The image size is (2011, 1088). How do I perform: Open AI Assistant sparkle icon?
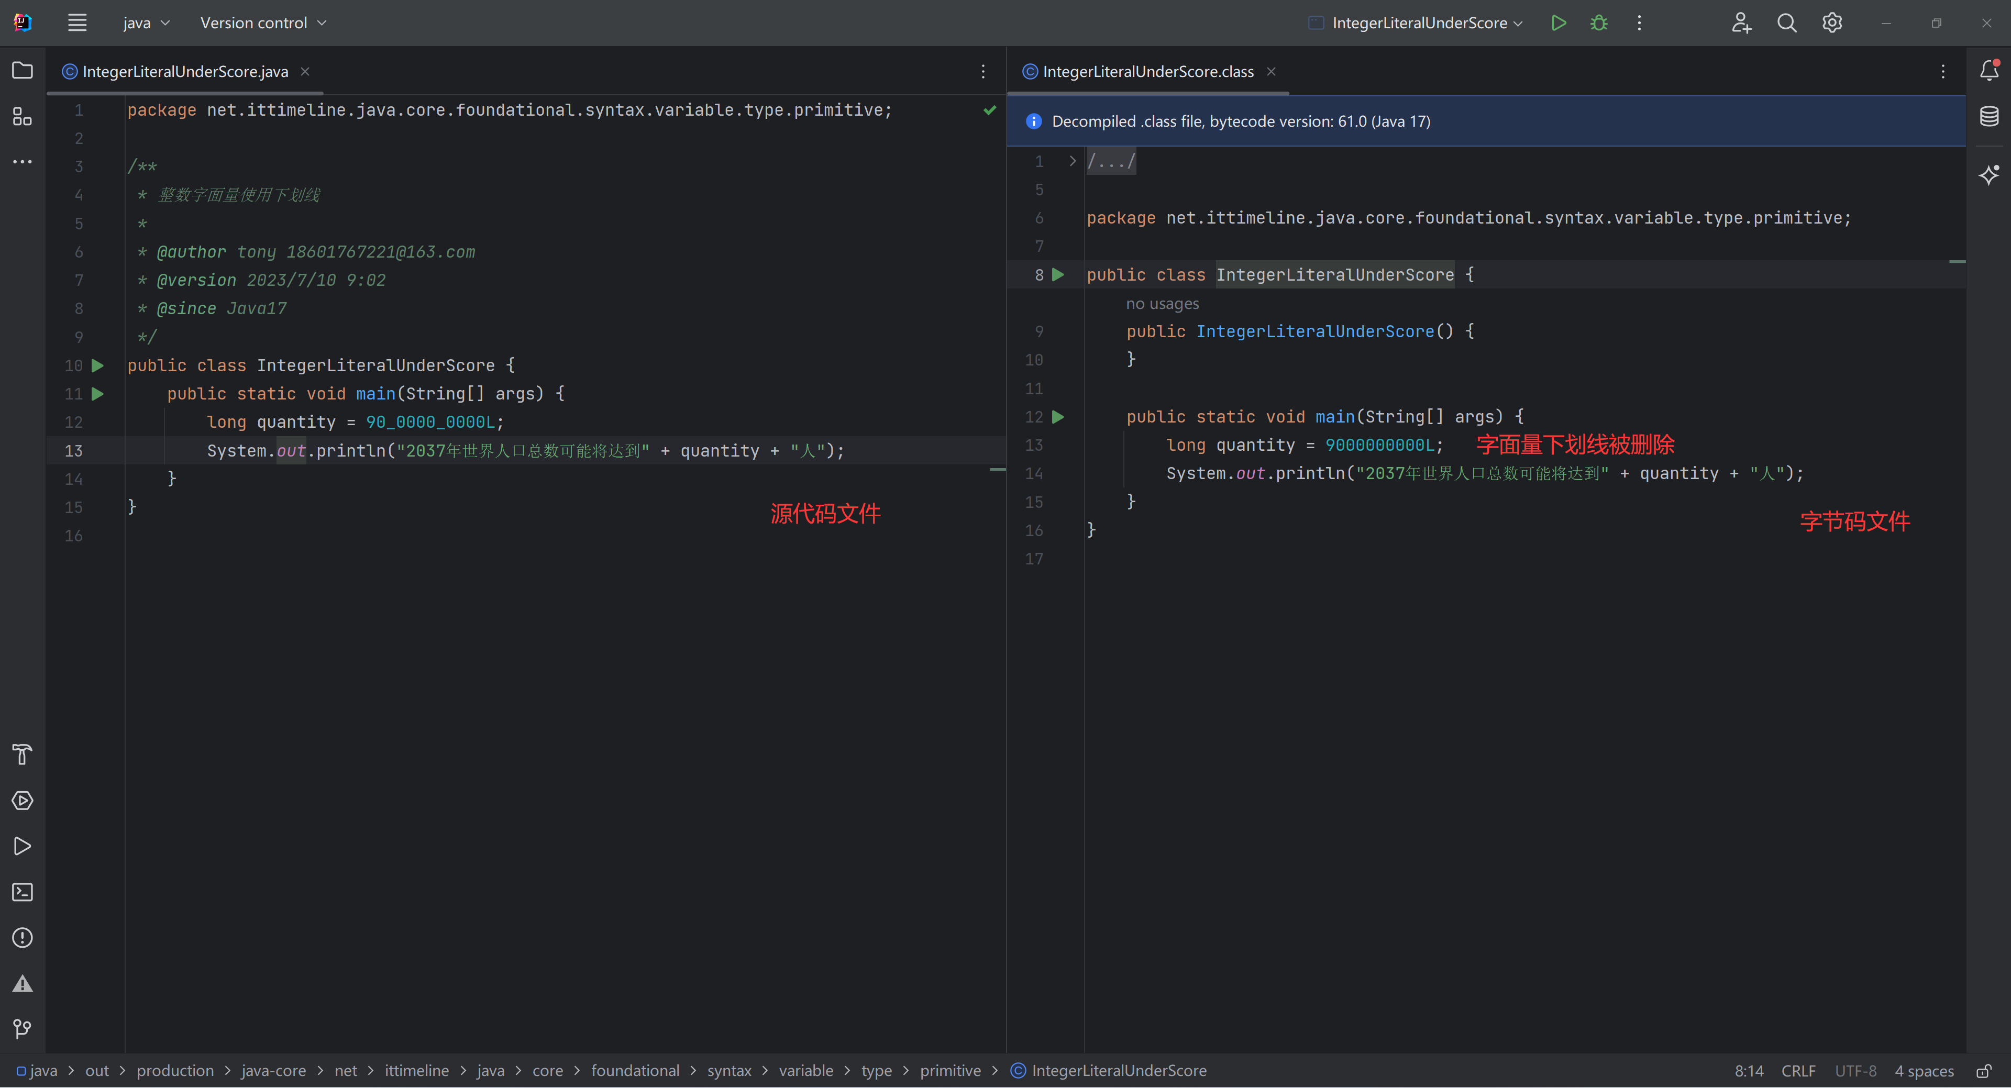[x=1989, y=174]
